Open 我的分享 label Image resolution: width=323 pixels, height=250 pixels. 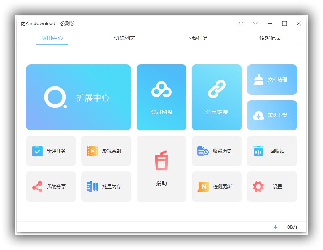[56, 187]
